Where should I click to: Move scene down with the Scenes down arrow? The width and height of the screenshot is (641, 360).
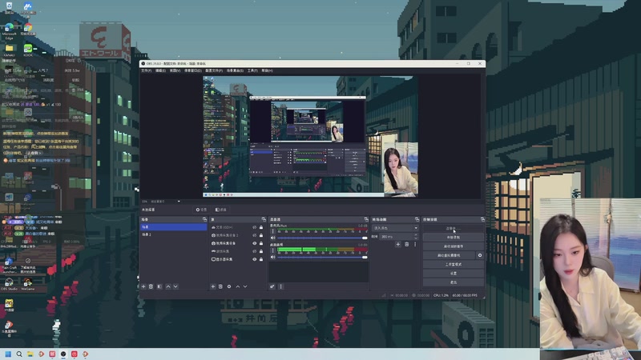coord(175,286)
